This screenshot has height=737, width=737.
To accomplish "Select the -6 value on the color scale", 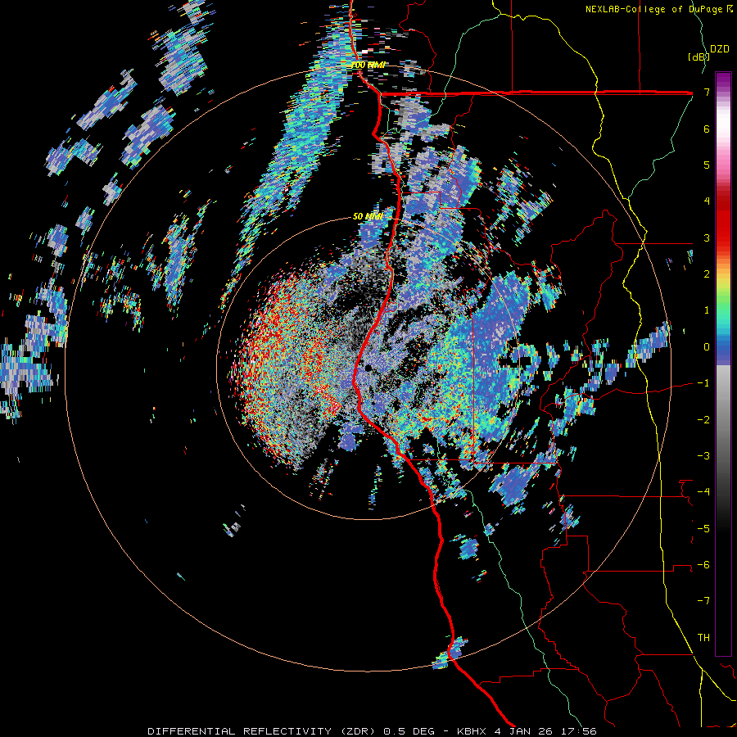I will click(x=703, y=564).
